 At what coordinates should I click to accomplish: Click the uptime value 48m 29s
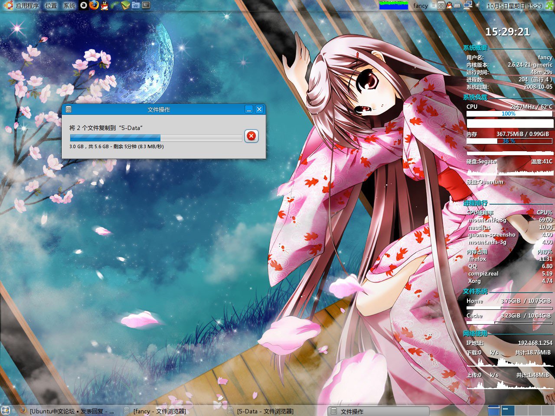click(x=542, y=72)
